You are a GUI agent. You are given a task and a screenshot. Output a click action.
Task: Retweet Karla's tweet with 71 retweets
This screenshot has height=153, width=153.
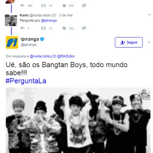click(43, 28)
